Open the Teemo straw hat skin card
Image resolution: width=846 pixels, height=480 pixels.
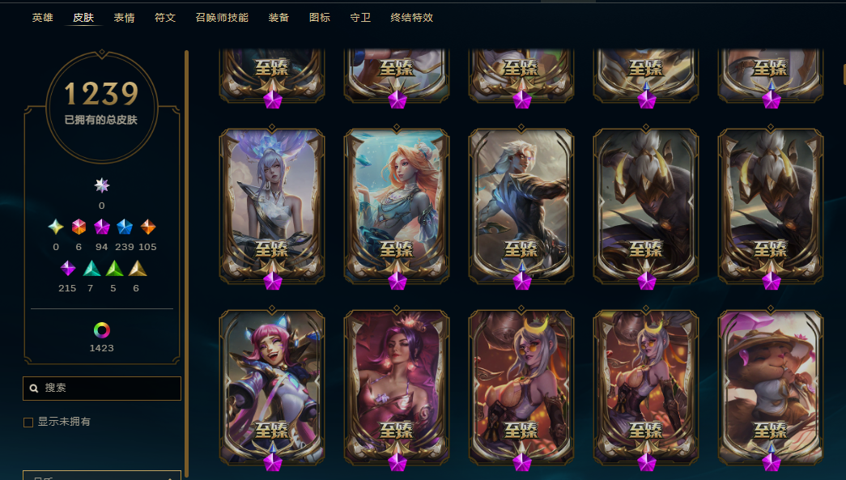tap(771, 387)
